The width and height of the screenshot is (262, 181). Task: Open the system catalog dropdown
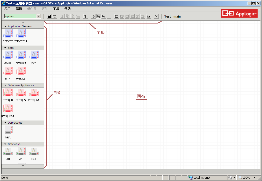[x=38, y=16]
